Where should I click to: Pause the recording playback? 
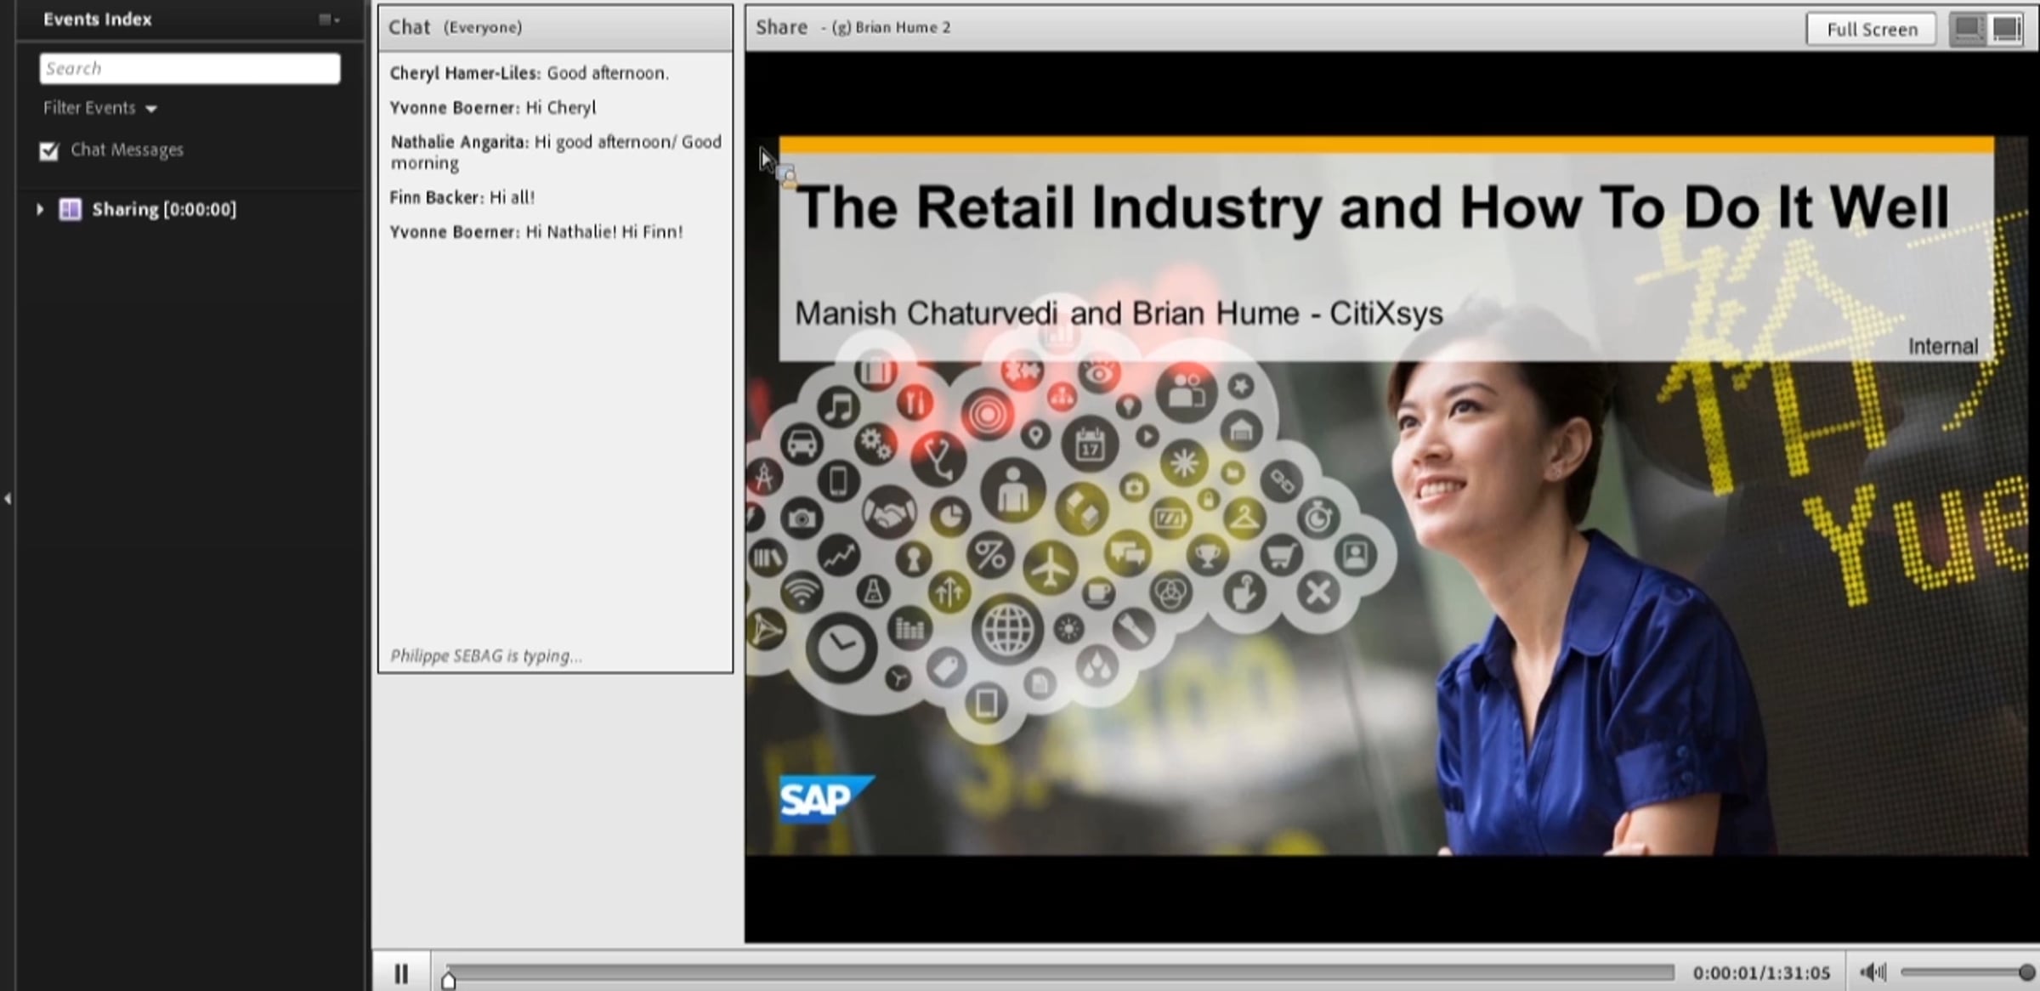point(401,972)
